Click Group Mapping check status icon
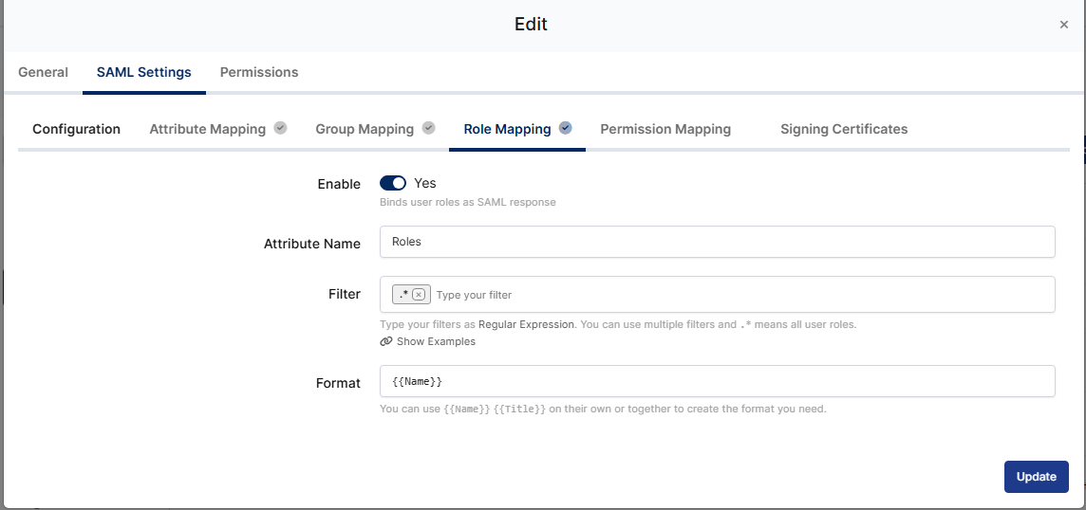This screenshot has height=510, width=1086. point(429,128)
